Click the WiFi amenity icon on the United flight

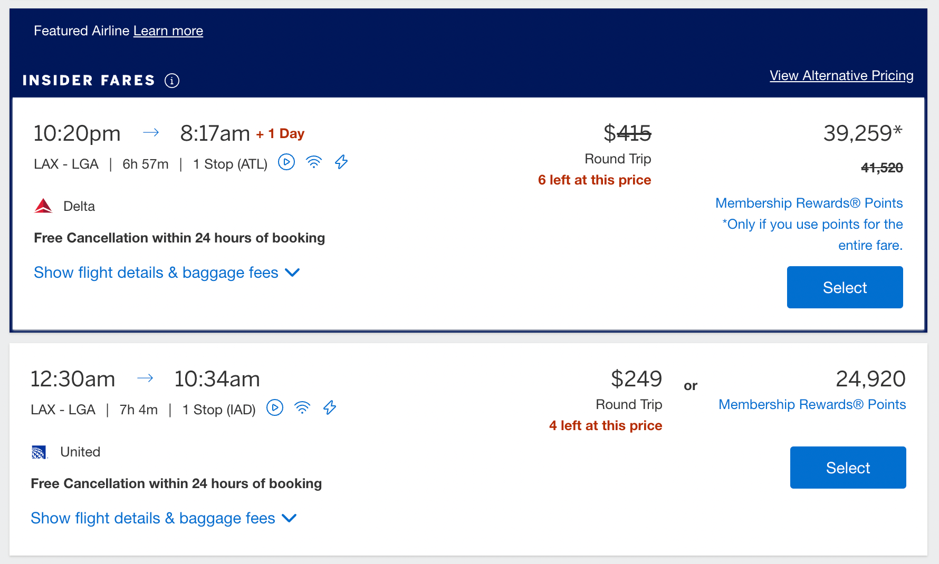point(302,407)
